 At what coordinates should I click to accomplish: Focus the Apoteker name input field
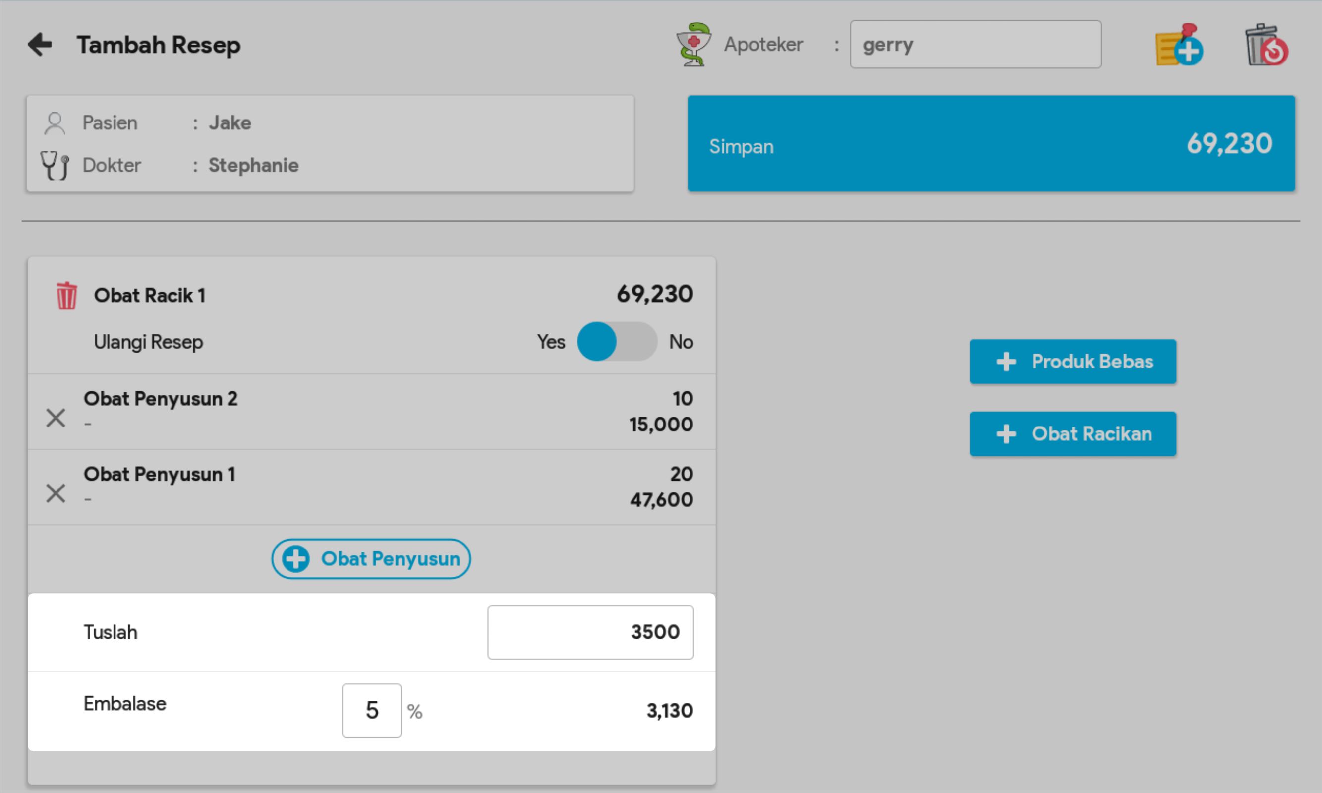click(975, 44)
